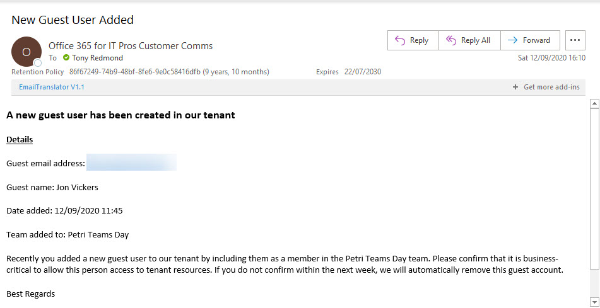Click the blue forward arrow icon
Image resolution: width=600 pixels, height=308 pixels.
(x=512, y=40)
